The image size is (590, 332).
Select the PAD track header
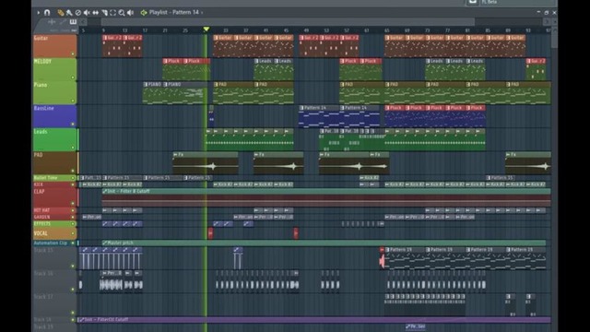(54, 162)
